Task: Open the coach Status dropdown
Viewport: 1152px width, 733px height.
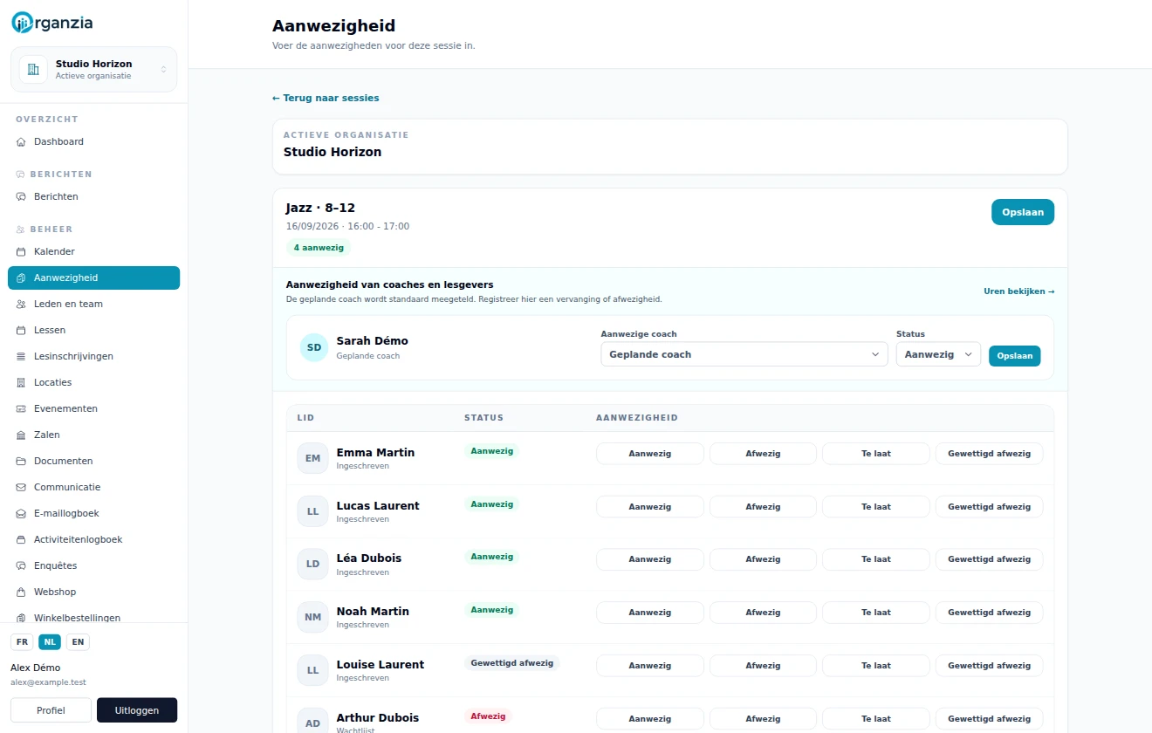Action: click(x=938, y=354)
